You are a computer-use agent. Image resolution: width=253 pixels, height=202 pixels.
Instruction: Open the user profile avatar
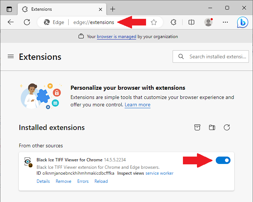point(208,22)
